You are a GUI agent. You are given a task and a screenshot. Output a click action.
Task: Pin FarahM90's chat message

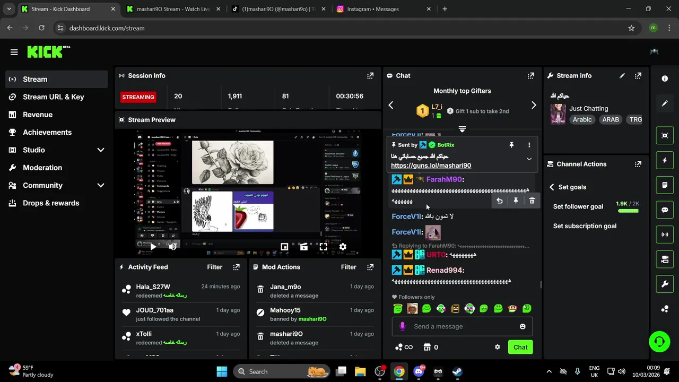pyautogui.click(x=516, y=201)
